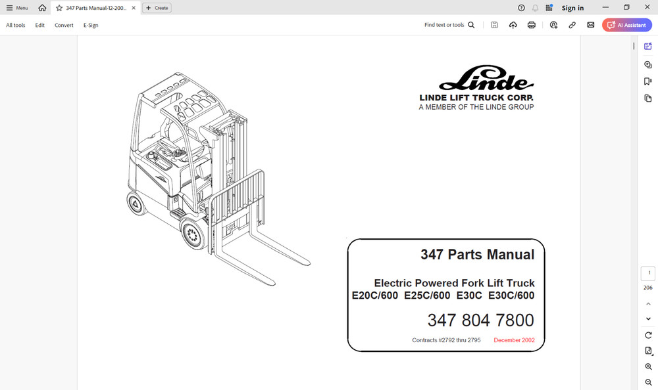Viewport: 658px width, 390px height.
Task: Click the Print icon
Action: pos(531,25)
